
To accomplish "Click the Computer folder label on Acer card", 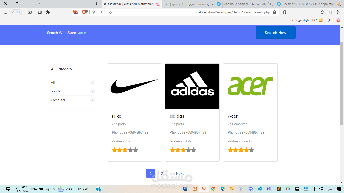I will (x=237, y=124).
